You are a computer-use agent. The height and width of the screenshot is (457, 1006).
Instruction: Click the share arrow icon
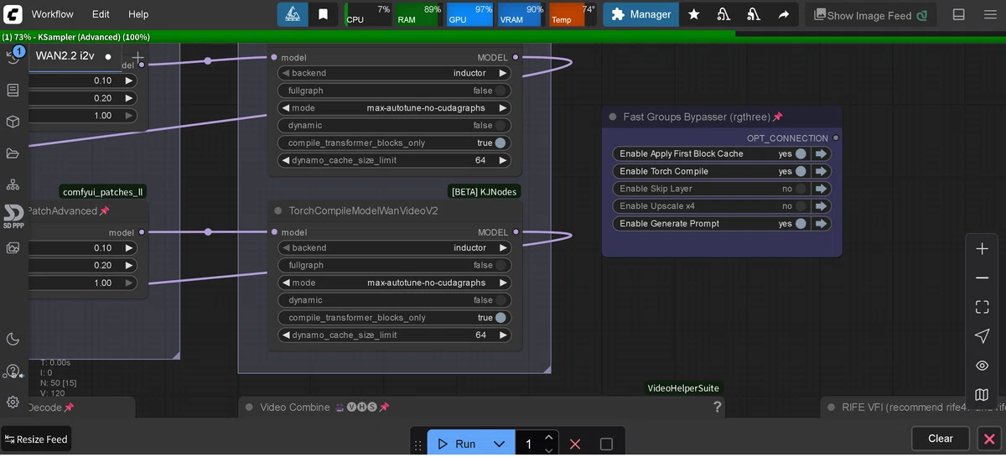click(x=784, y=14)
